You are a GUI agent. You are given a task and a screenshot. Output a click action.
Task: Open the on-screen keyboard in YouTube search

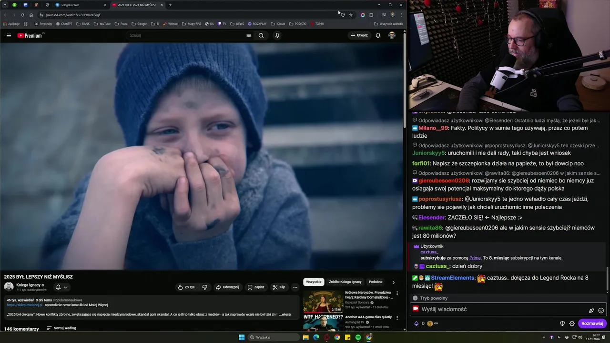(x=249, y=35)
